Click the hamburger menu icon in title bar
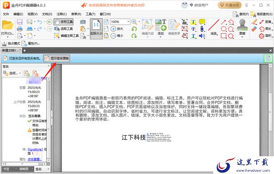274x174 pixels. pyautogui.click(x=247, y=5)
